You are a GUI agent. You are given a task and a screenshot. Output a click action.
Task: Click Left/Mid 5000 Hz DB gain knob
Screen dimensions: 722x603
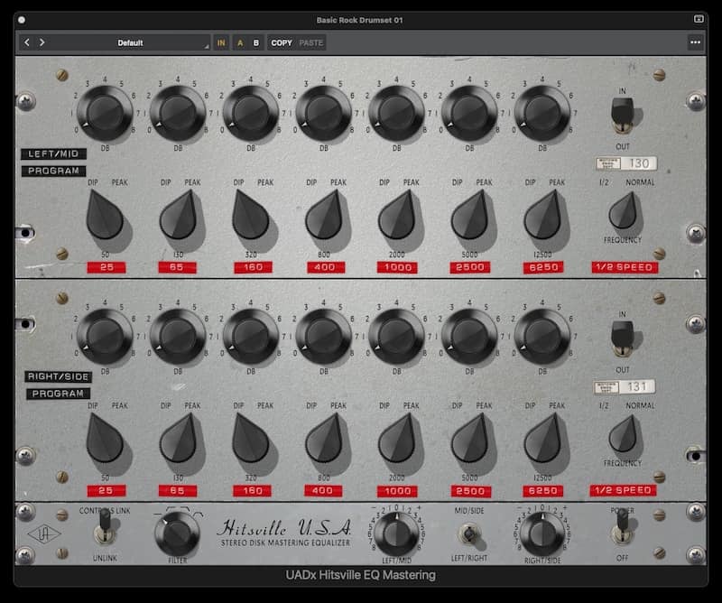pos(469,113)
